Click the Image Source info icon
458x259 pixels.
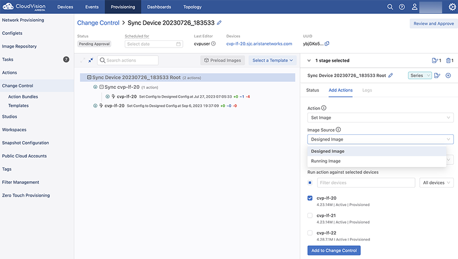[x=338, y=129]
